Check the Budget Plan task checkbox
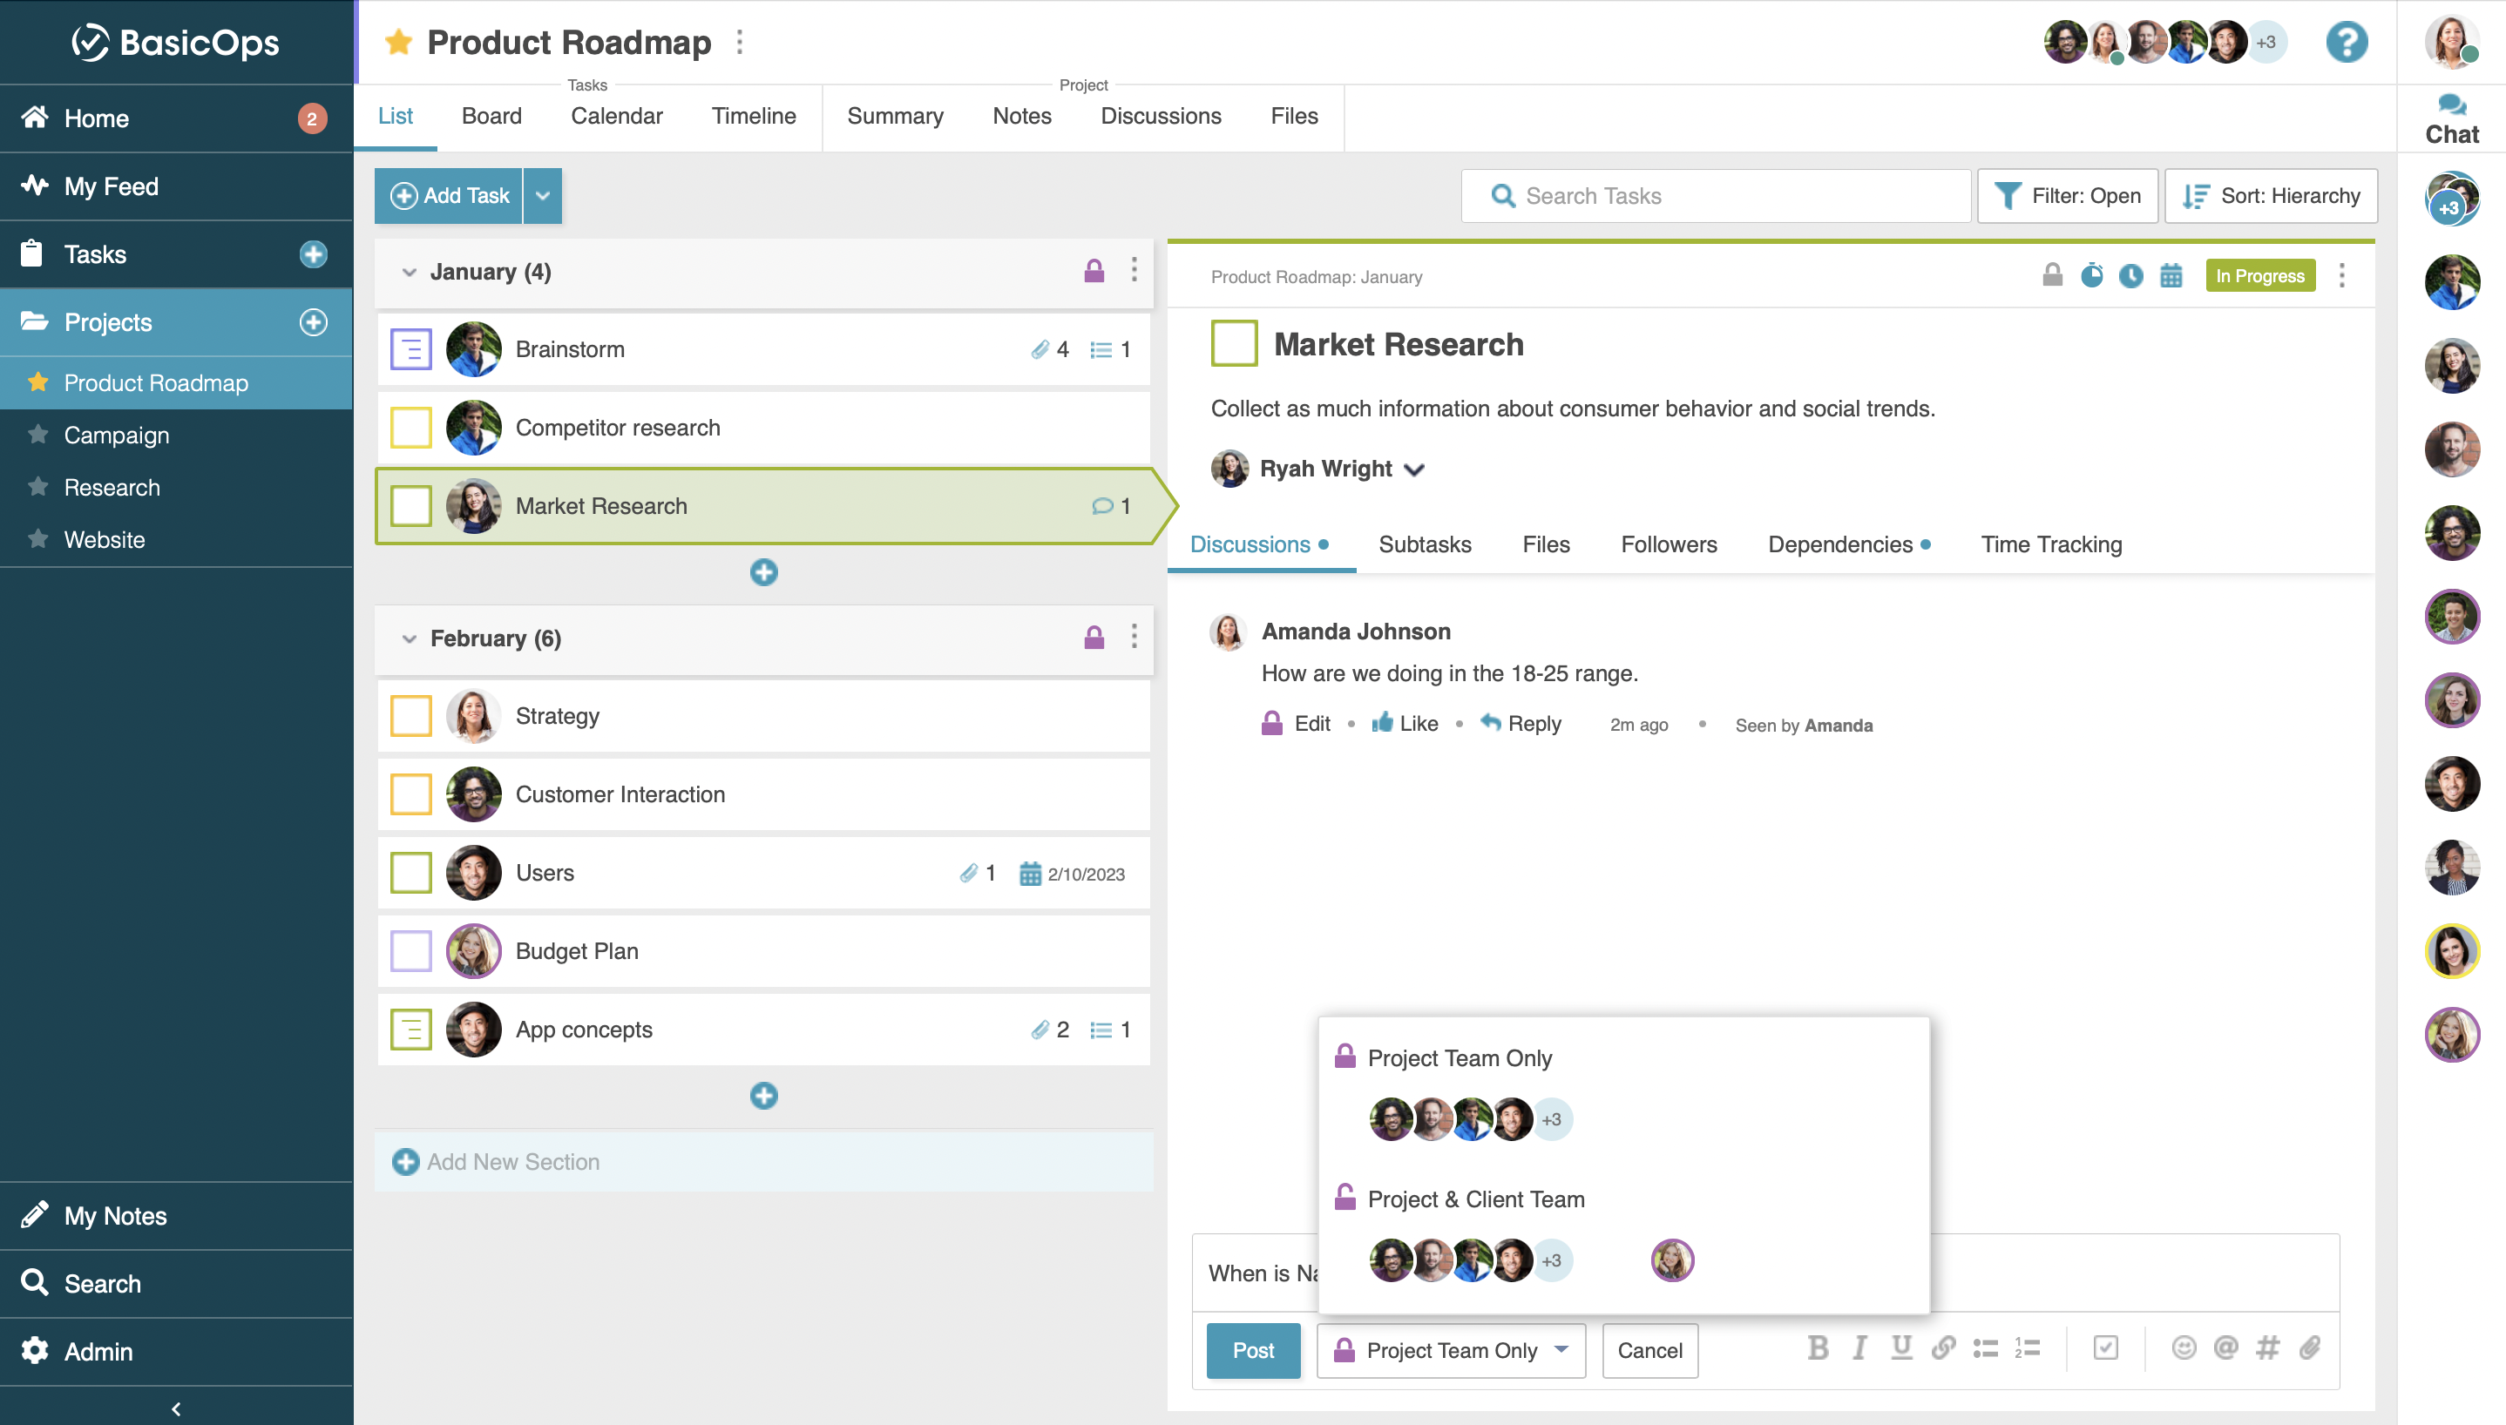Screen dimensions: 2506x1425 [x=410, y=951]
